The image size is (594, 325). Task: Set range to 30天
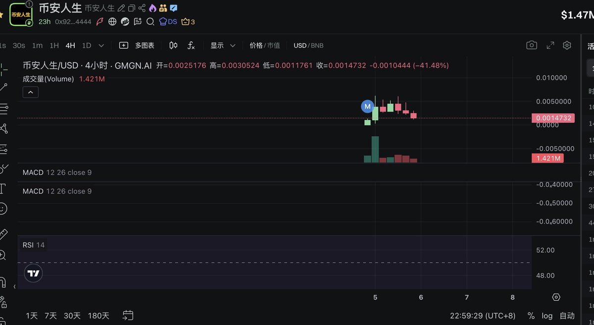pos(72,316)
